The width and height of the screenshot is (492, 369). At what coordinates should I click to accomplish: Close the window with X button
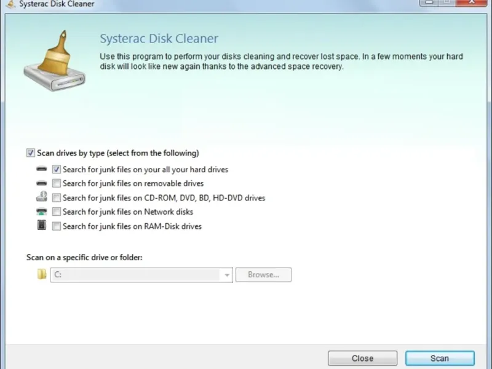click(x=471, y=2)
